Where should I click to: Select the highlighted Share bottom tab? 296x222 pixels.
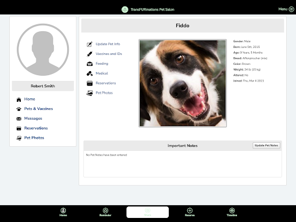click(x=147, y=212)
